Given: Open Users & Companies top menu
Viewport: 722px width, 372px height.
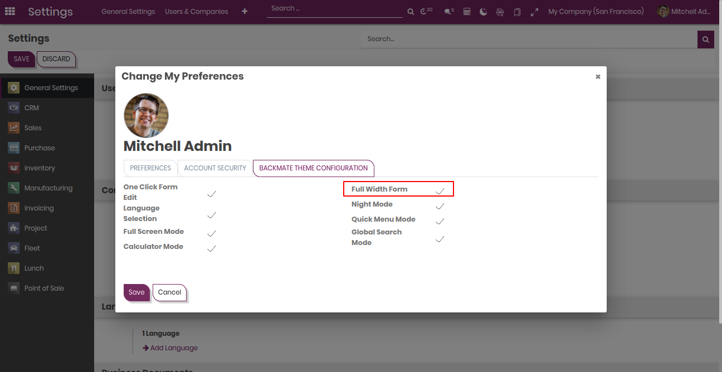Looking at the screenshot, I should (x=197, y=12).
